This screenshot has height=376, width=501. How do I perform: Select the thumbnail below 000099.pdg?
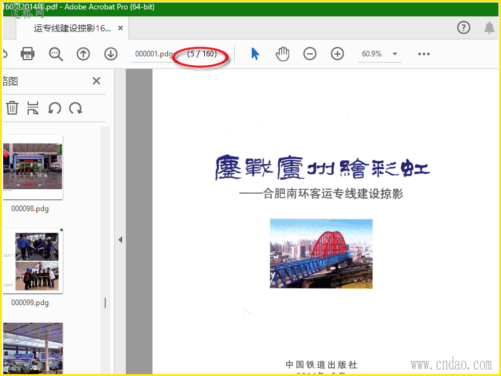click(x=33, y=348)
